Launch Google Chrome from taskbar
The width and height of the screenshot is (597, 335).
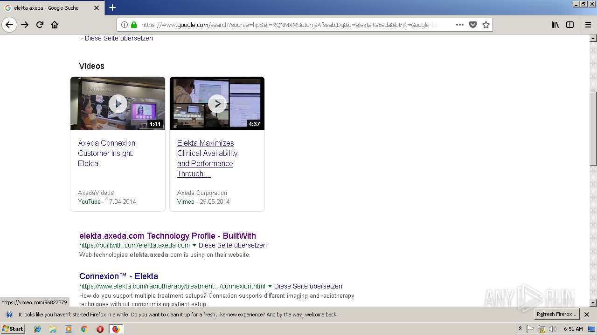[84, 329]
